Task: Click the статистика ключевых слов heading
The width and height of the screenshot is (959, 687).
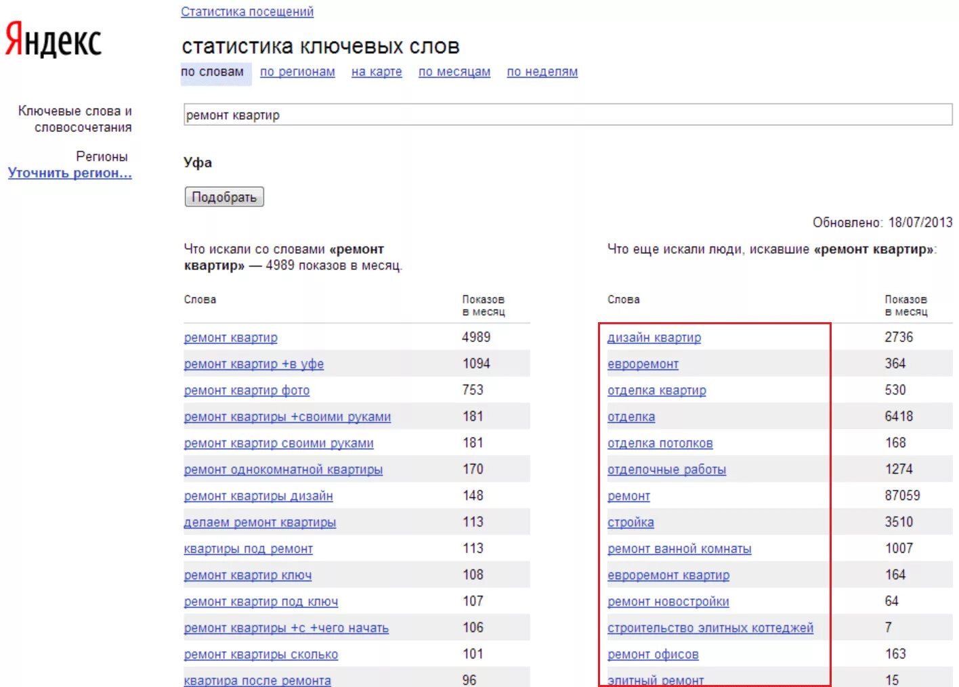Action: click(321, 46)
